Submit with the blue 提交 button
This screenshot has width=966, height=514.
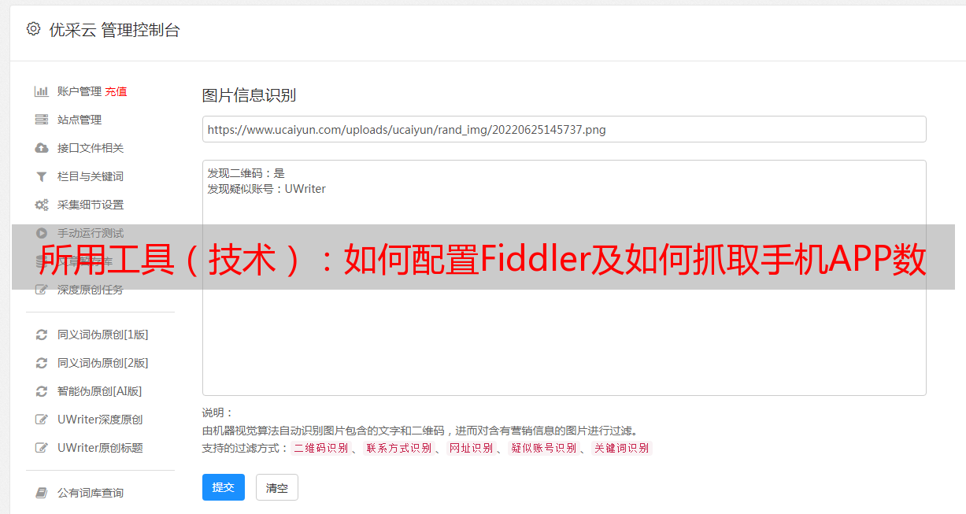pyautogui.click(x=224, y=487)
